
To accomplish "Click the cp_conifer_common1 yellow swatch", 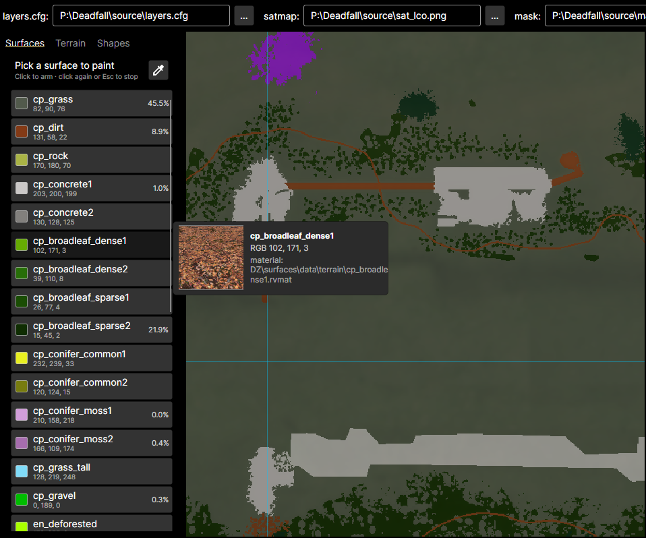I will 22,358.
